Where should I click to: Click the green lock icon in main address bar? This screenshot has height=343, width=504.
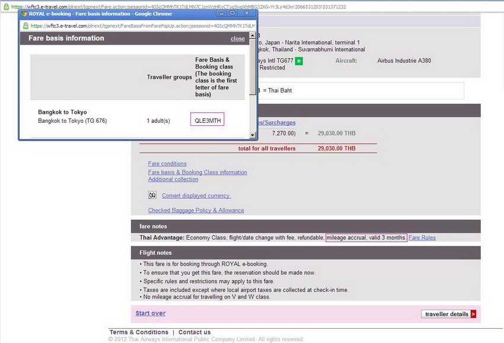(x=6, y=7)
